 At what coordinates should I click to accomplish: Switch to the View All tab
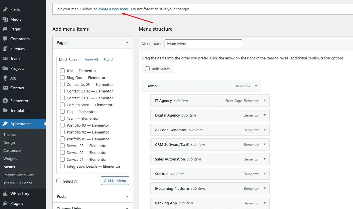[x=91, y=59]
